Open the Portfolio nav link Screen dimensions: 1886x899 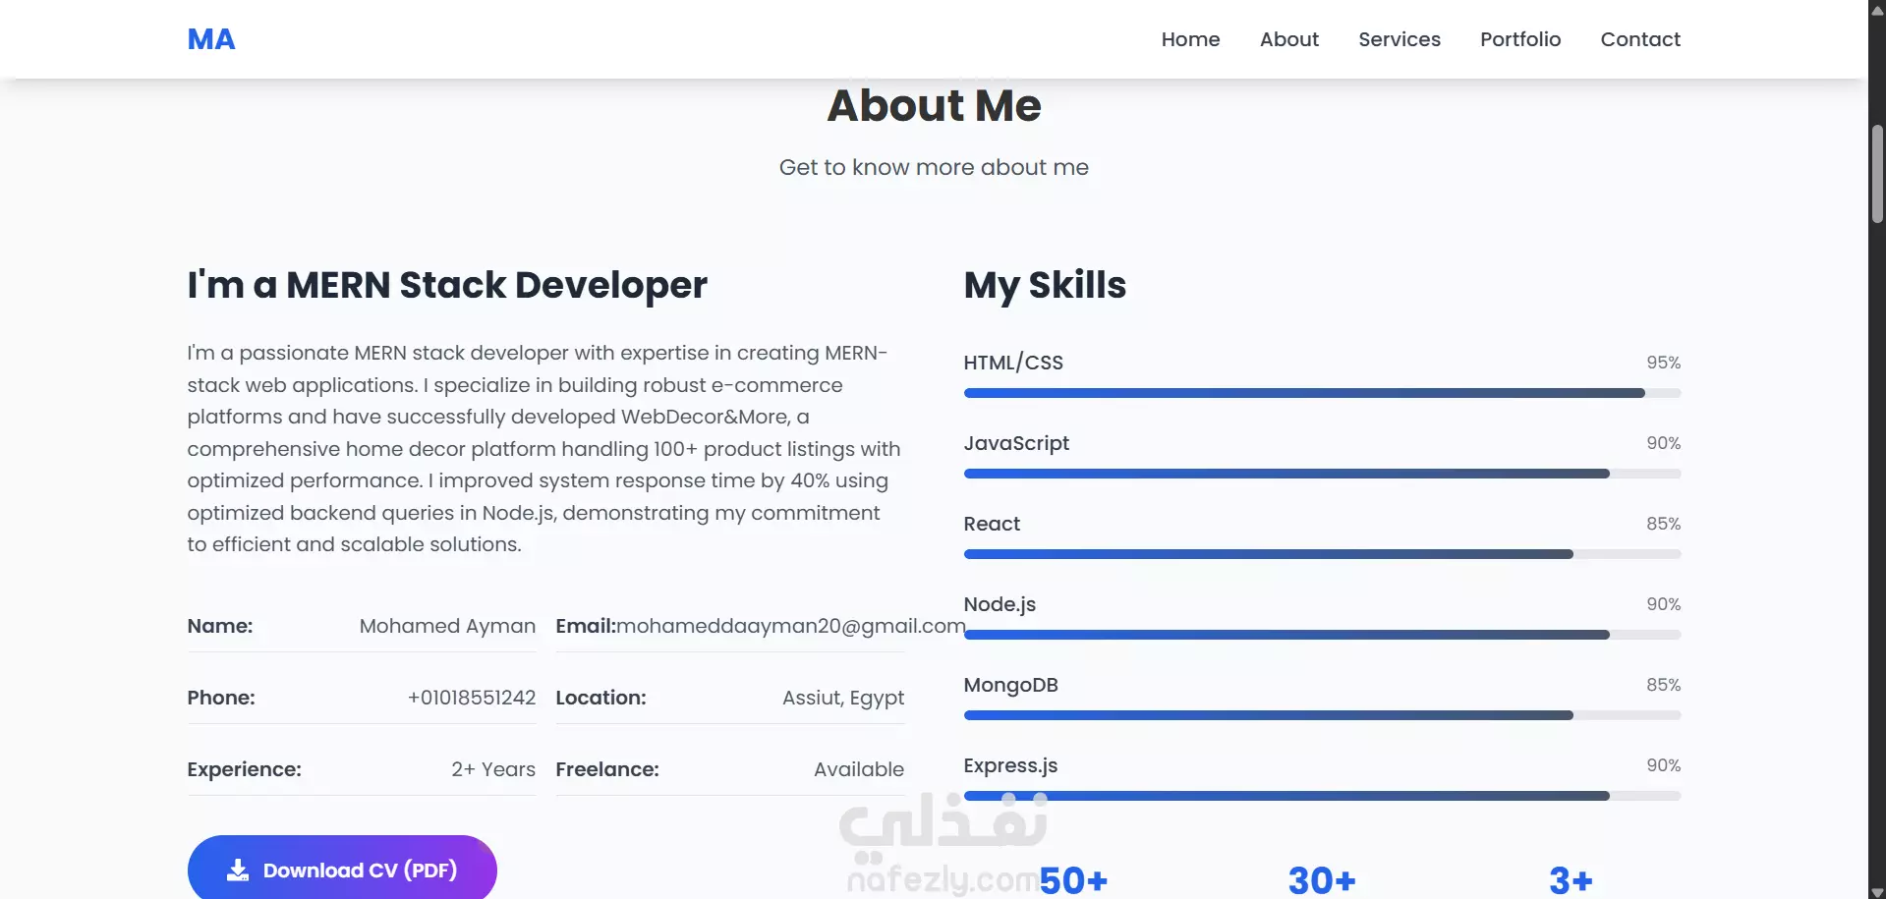click(1520, 39)
